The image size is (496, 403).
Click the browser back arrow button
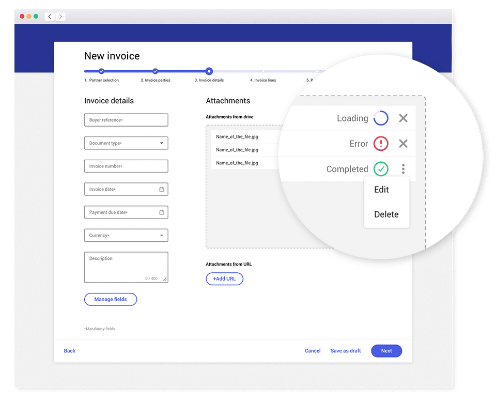[50, 17]
